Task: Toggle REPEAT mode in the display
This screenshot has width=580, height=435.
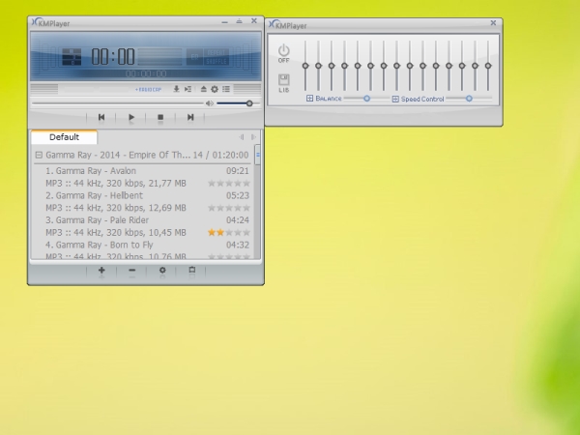Action: 217,53
